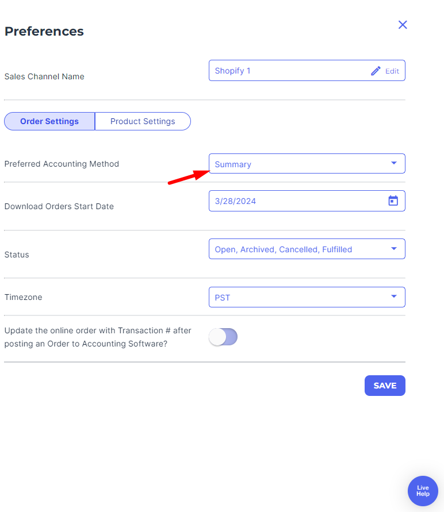Switch to the Order Settings tab
Image resolution: width=444 pixels, height=512 pixels.
[x=49, y=121]
